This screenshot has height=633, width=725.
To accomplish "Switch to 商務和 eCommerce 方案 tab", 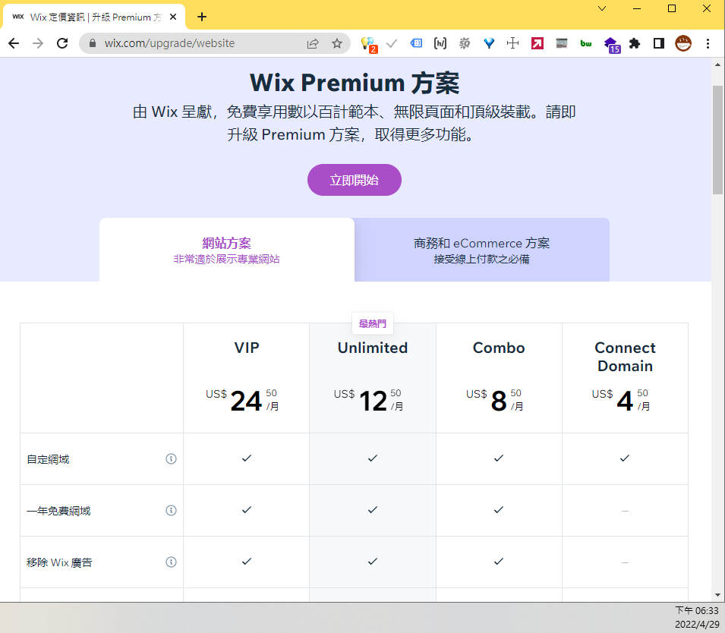I will (x=482, y=250).
